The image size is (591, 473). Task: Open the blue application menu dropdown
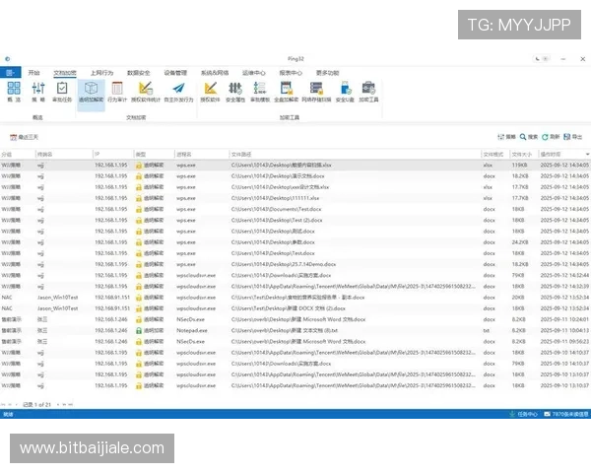(x=10, y=73)
